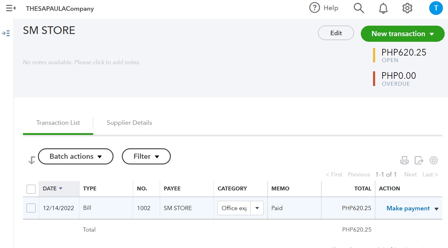Expand the Filter dropdown
448x248 pixels.
pos(146,156)
